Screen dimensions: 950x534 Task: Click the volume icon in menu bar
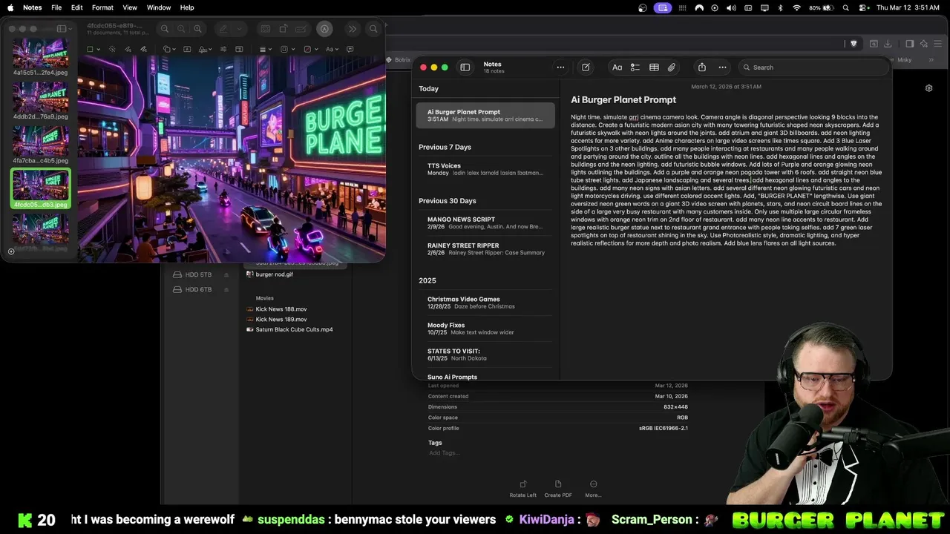pos(731,7)
